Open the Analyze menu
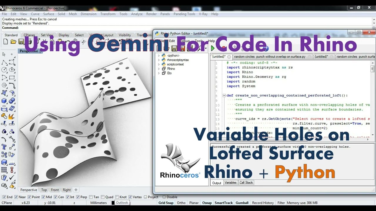Screen dimensions: 376x211 (x=137, y=14)
